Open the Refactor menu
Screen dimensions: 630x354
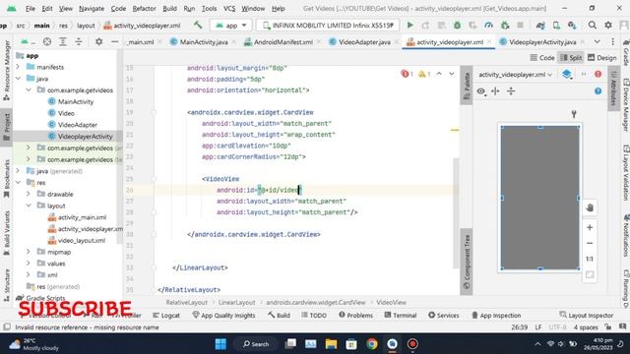coord(144,8)
